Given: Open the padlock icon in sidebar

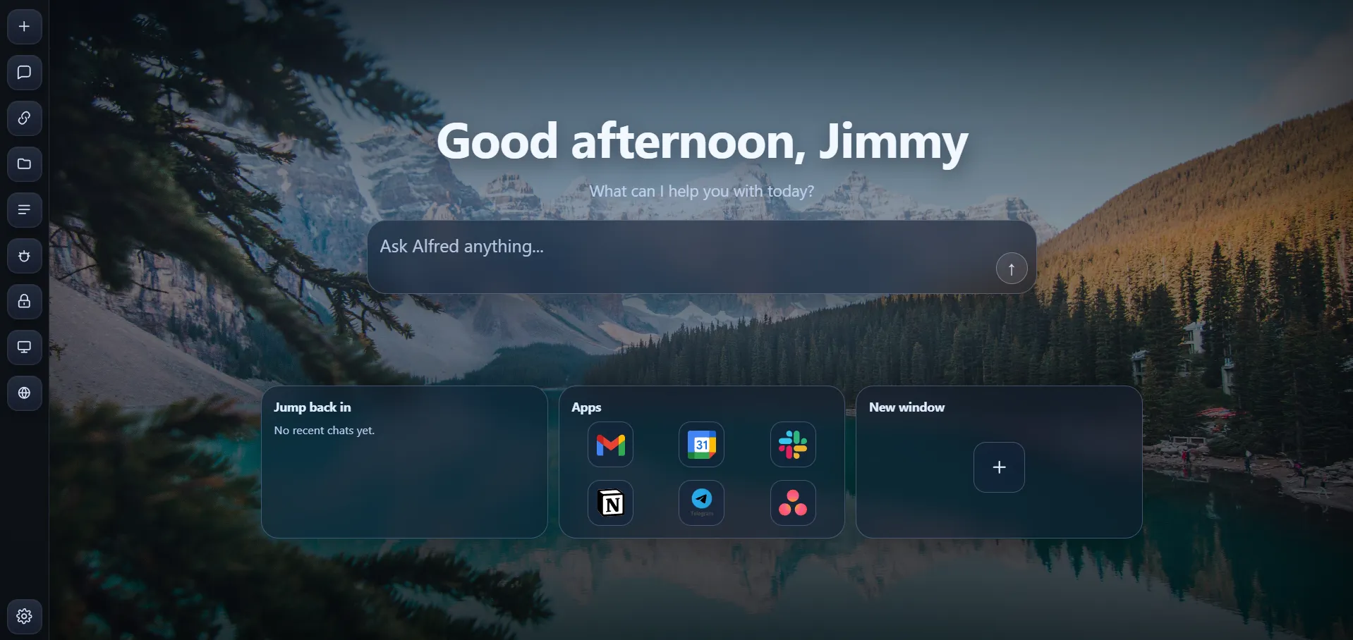Looking at the screenshot, I should [24, 302].
